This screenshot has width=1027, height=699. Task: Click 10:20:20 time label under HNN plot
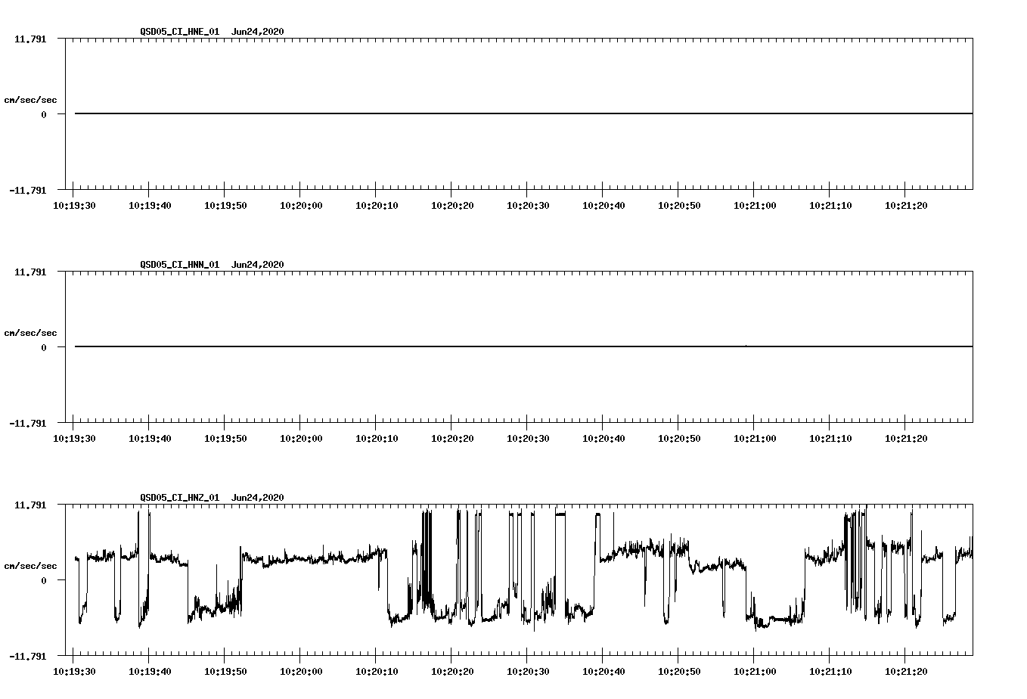(452, 438)
